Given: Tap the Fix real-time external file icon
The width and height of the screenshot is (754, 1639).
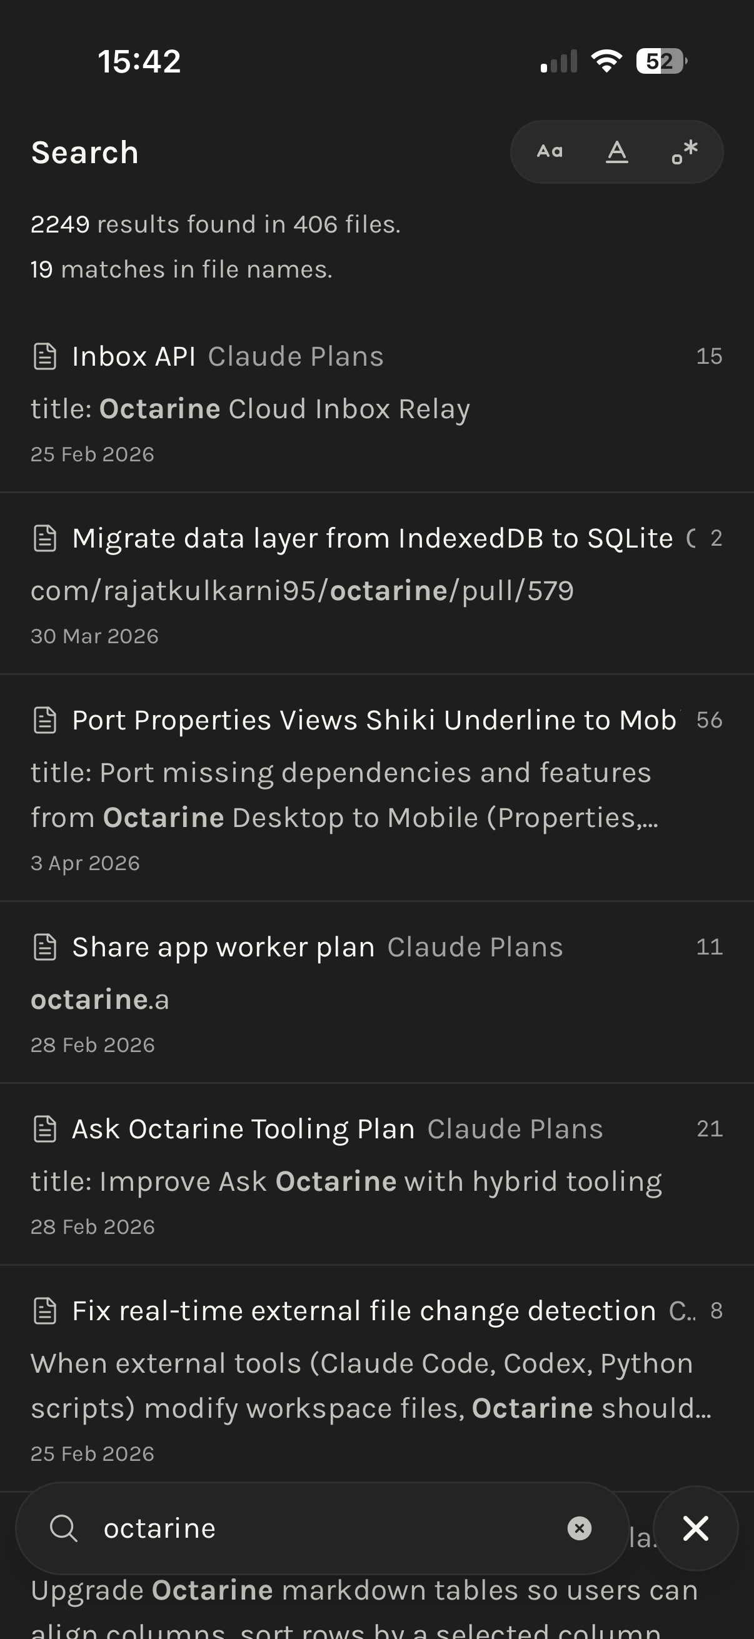Looking at the screenshot, I should [44, 1311].
